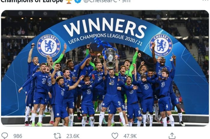210x139 pixels.
Task: Click the Champions League trophy in the photo
Action: (110, 57)
